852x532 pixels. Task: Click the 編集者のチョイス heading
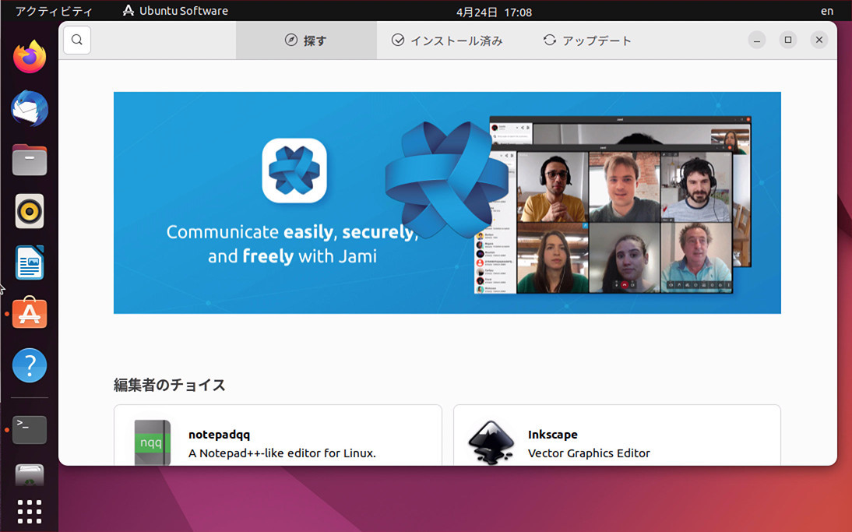point(170,386)
